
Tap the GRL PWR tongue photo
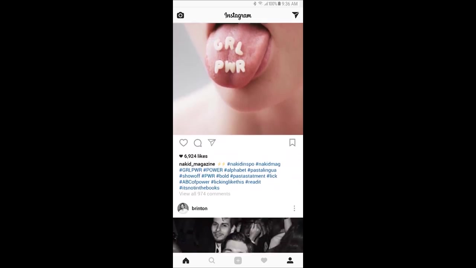pos(238,79)
